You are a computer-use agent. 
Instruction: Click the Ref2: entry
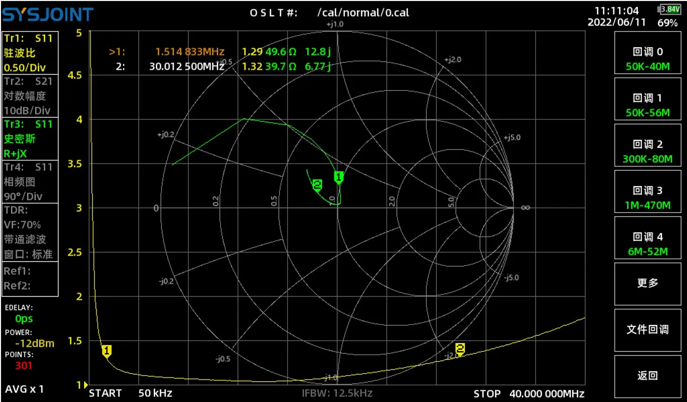tap(17, 286)
